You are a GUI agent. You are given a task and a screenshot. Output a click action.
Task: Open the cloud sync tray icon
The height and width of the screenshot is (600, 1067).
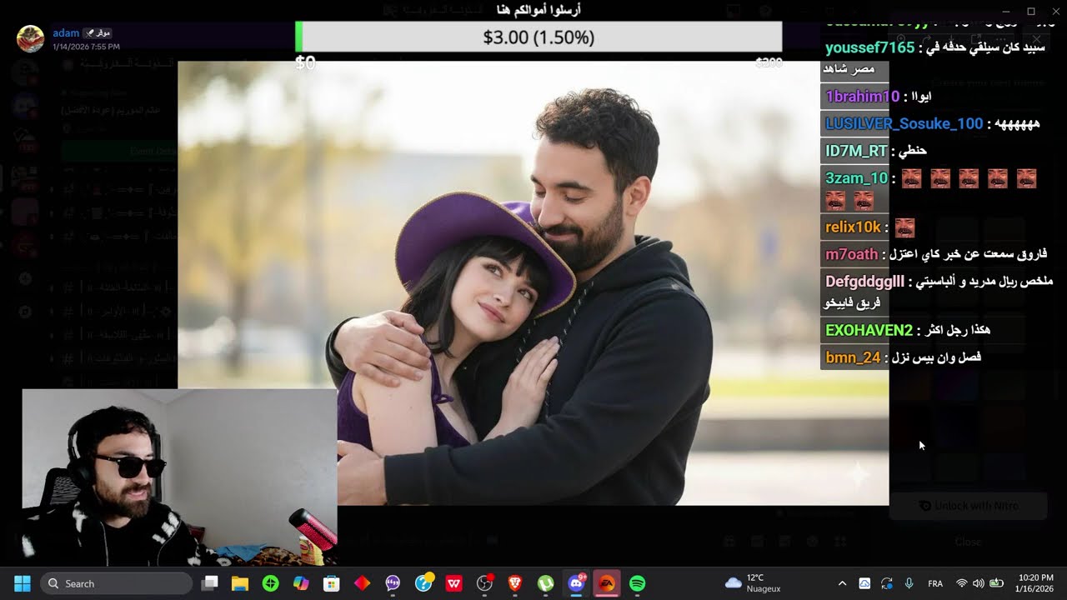[864, 583]
